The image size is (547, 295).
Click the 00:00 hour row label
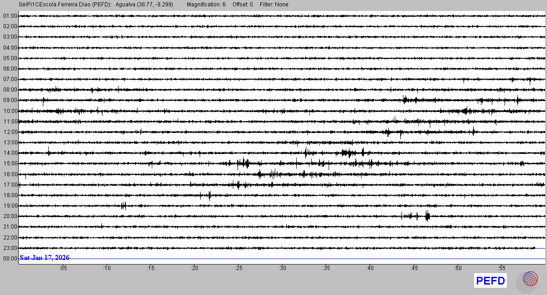10,259
